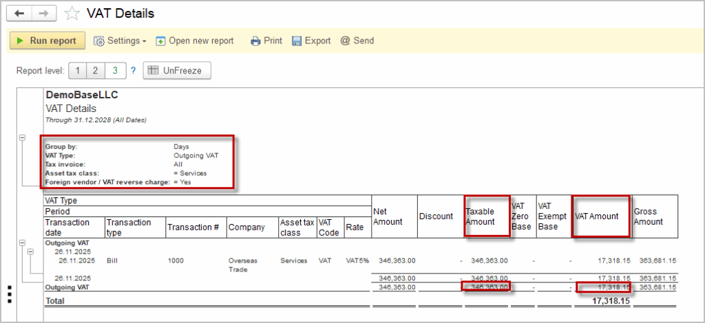Click the Open new report icon

point(161,41)
